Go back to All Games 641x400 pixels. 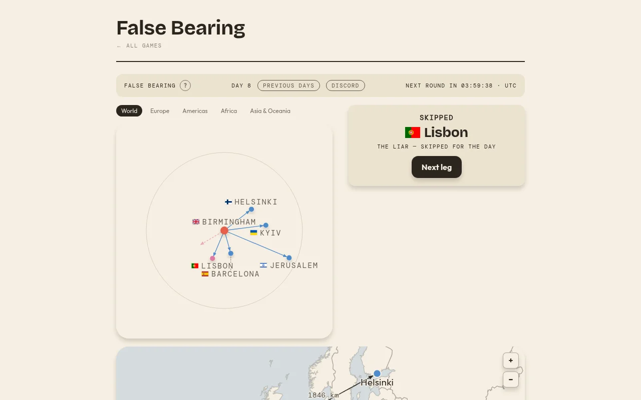click(139, 45)
